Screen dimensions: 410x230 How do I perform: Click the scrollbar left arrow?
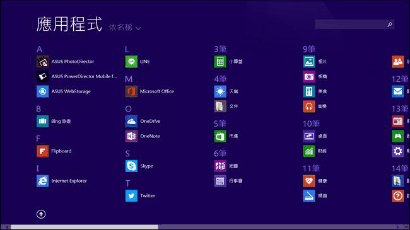point(7,227)
